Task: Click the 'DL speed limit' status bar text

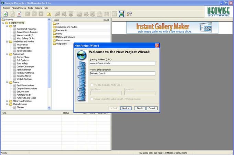Action: coord(163,153)
